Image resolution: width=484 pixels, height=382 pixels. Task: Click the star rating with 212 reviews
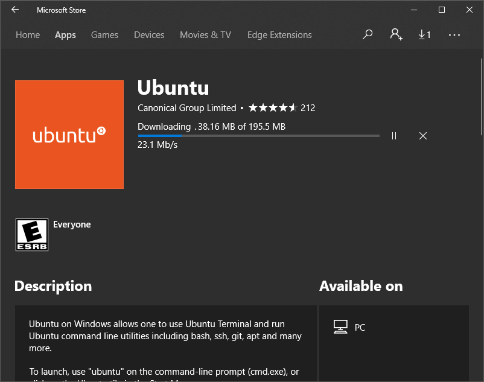(x=282, y=107)
